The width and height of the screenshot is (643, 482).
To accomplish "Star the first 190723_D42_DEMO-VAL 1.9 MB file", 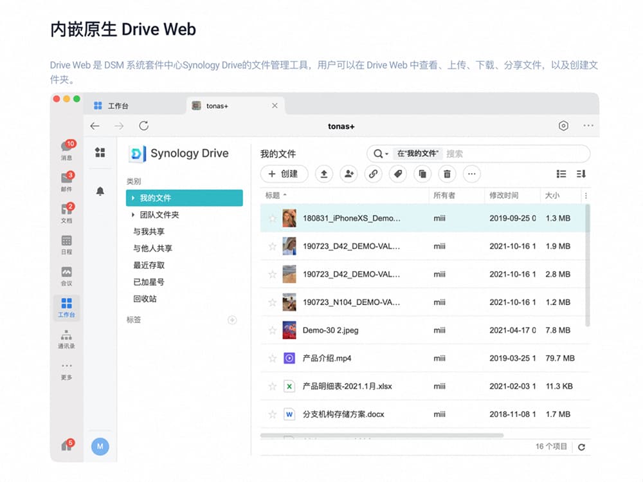I will point(272,246).
